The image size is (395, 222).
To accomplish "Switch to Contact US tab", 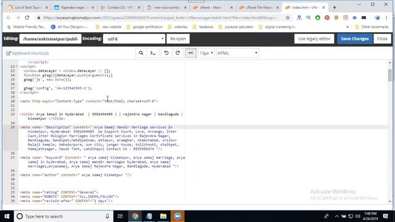I will (120, 7).
